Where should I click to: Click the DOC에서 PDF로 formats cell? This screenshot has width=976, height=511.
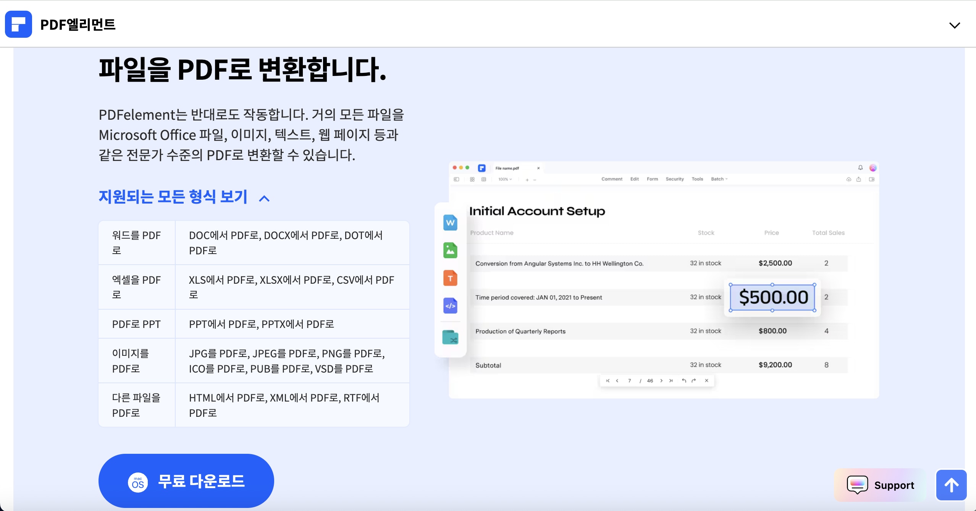[x=292, y=243]
